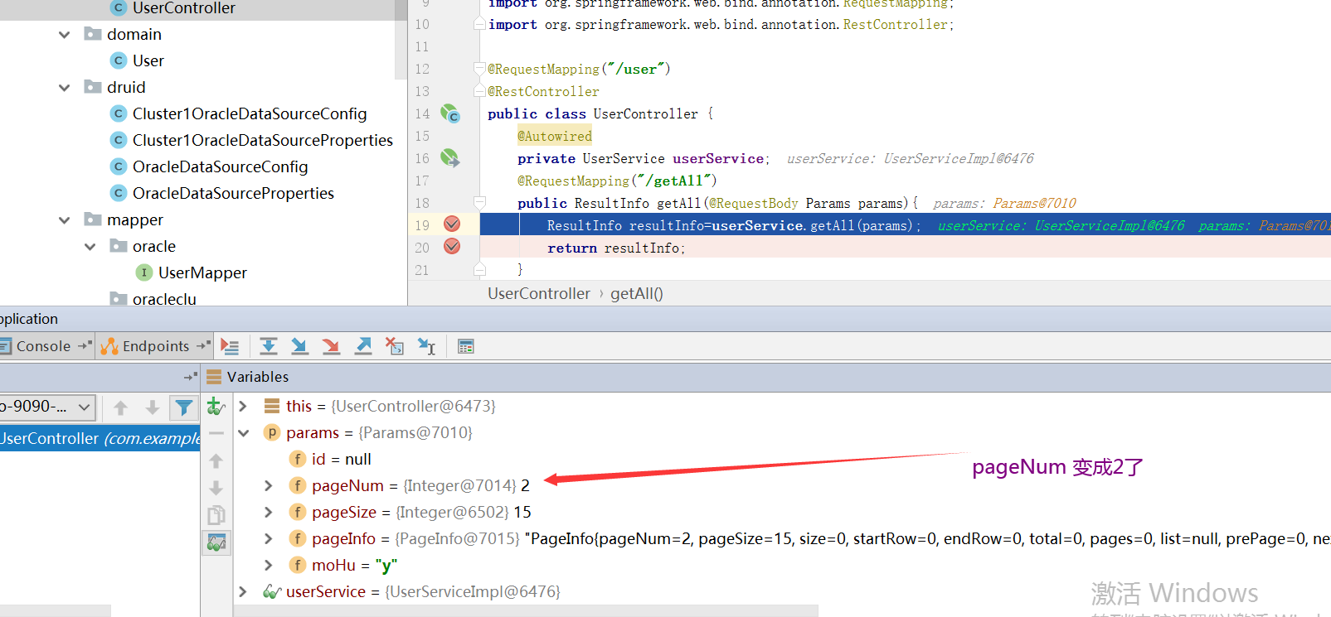This screenshot has height=617, width=1331.
Task: Click the Duplicate Watch copy icon
Action: (216, 515)
